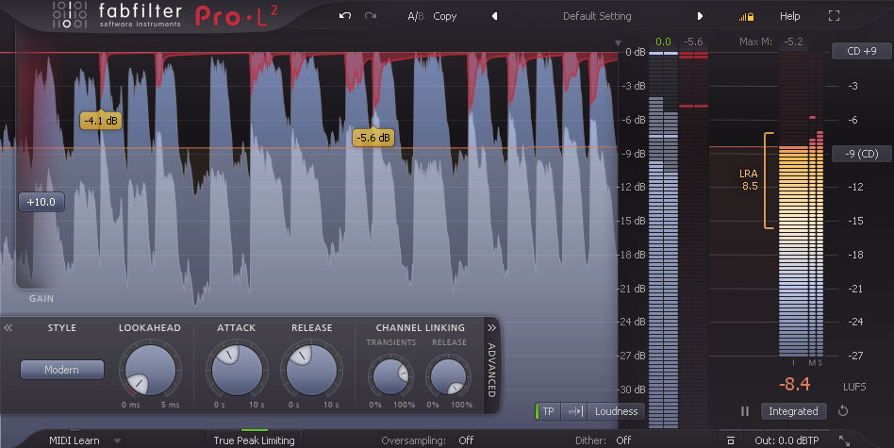
Task: Click the Undo arrow icon
Action: [345, 16]
